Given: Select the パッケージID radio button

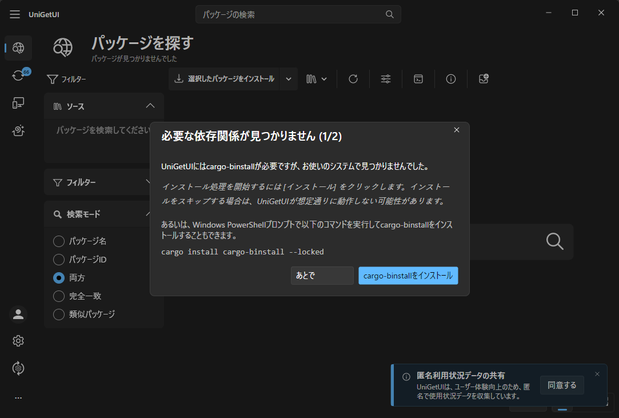Looking at the screenshot, I should click(59, 260).
